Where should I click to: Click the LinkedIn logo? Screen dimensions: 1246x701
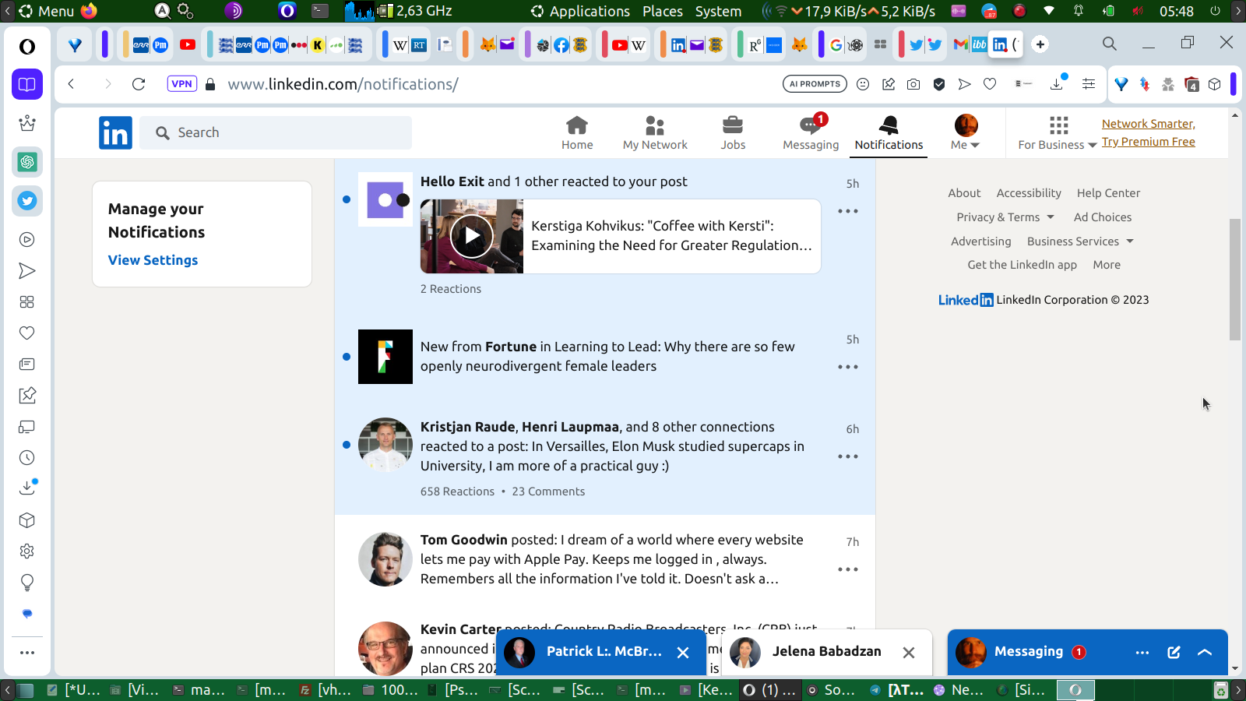[115, 132]
